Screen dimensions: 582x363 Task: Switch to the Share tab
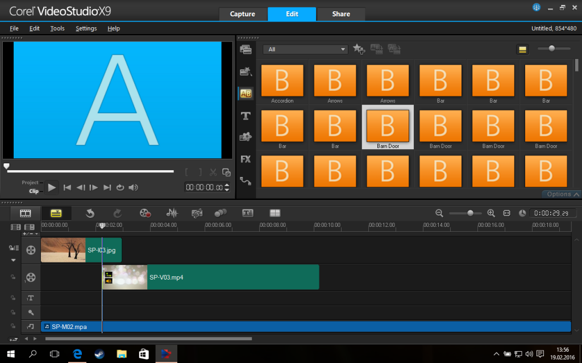click(x=341, y=14)
